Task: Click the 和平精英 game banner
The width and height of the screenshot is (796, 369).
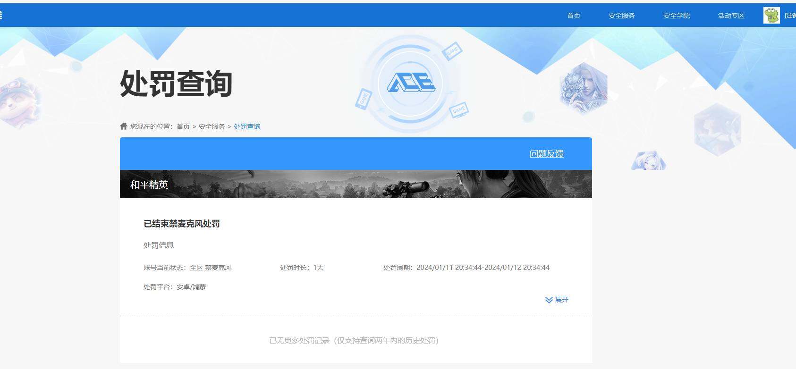Action: (x=356, y=184)
